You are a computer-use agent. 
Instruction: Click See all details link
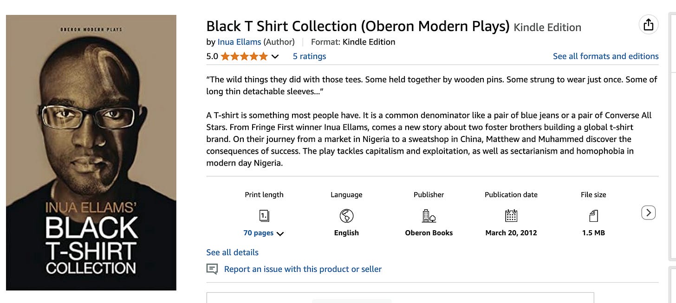232,252
